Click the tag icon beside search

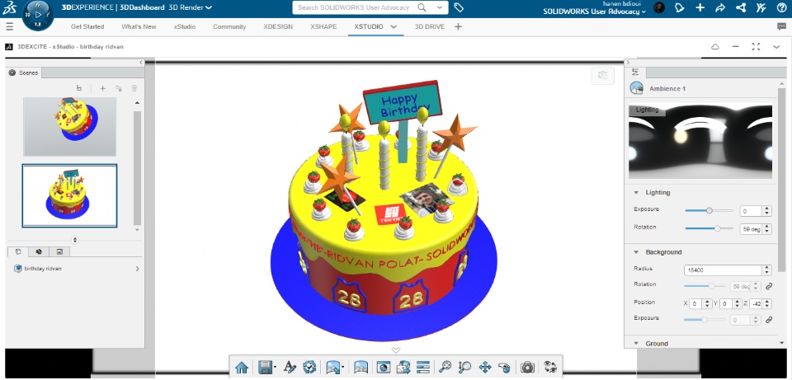tap(459, 7)
